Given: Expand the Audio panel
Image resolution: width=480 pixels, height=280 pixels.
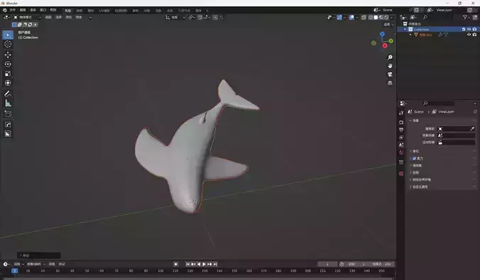Looking at the screenshot, I should coord(415,172).
